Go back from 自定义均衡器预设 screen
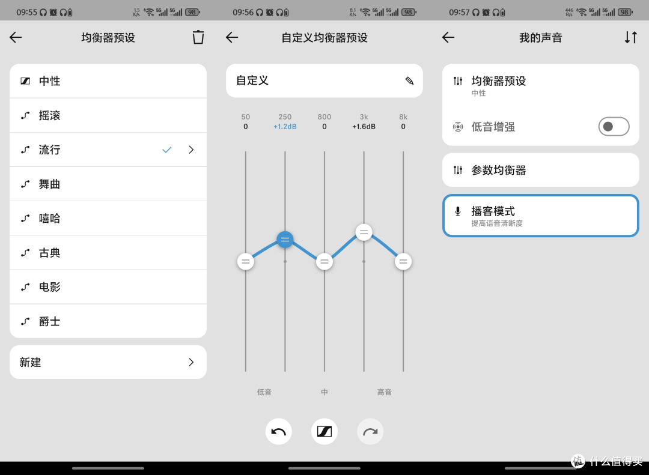The width and height of the screenshot is (649, 475). pos(232,37)
